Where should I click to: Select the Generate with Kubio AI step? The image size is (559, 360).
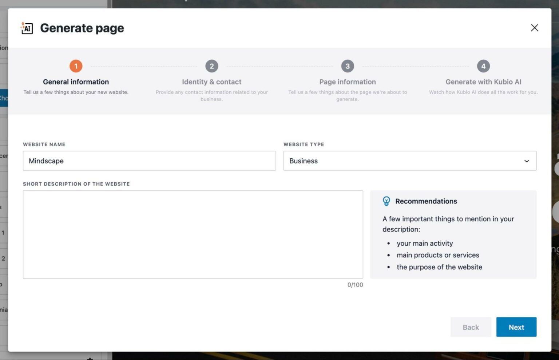(484, 82)
